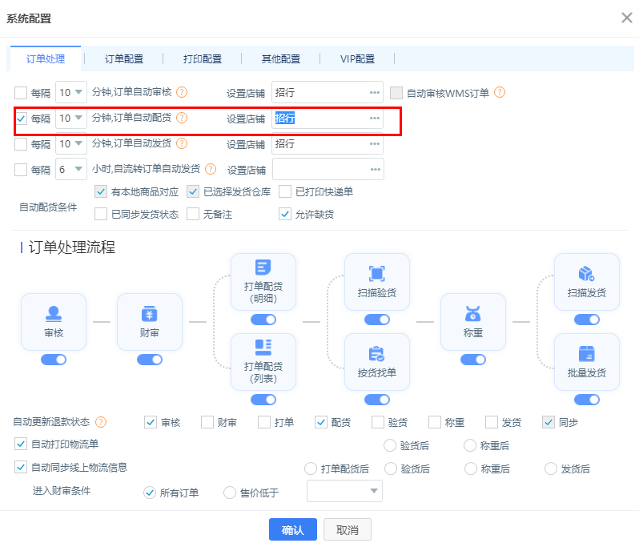Viewport: 639px width, 547px height.
Task: Select 打单配货后 sync radio option
Action: [x=311, y=469]
